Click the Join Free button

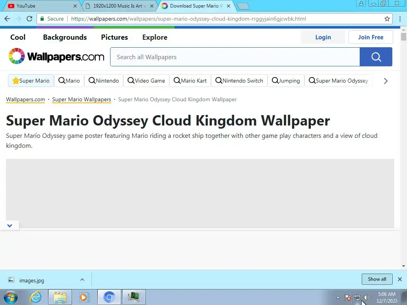coord(371,37)
